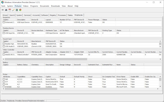Open the Help menu

(x=76, y=6)
